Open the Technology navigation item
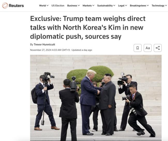Image resolution: width=168 pixels, height=141 pixels. pyautogui.click(x=158, y=6)
